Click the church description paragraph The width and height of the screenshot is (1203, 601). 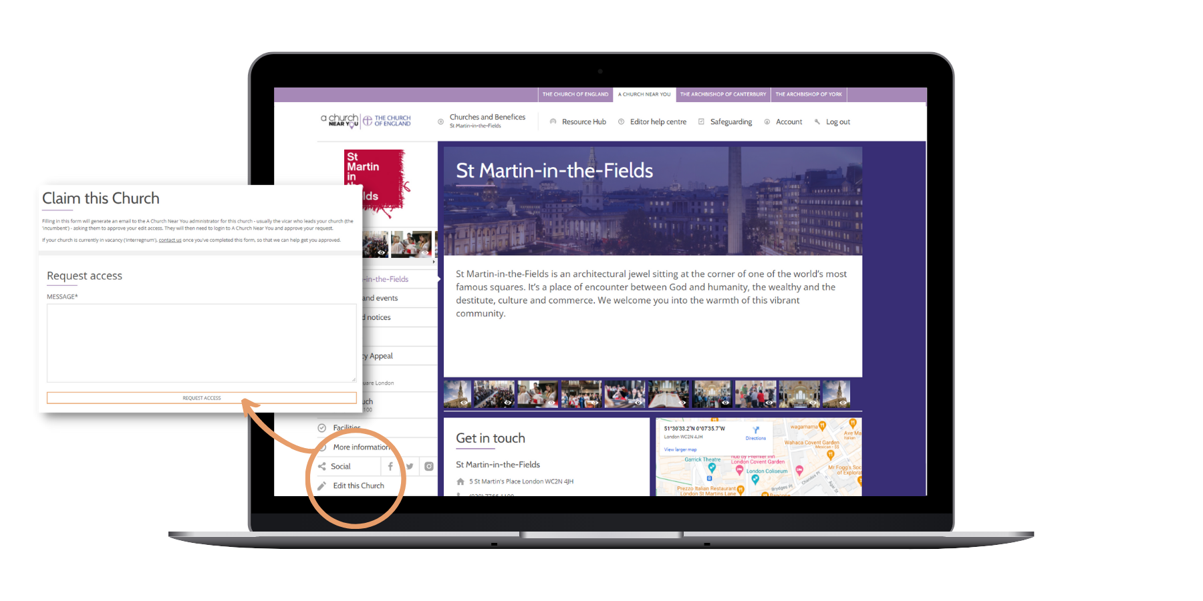pyautogui.click(x=652, y=293)
